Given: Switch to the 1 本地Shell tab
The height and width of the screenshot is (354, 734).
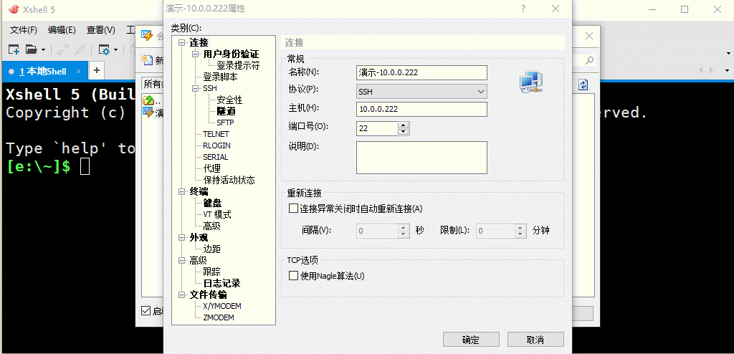Looking at the screenshot, I should 42,71.
